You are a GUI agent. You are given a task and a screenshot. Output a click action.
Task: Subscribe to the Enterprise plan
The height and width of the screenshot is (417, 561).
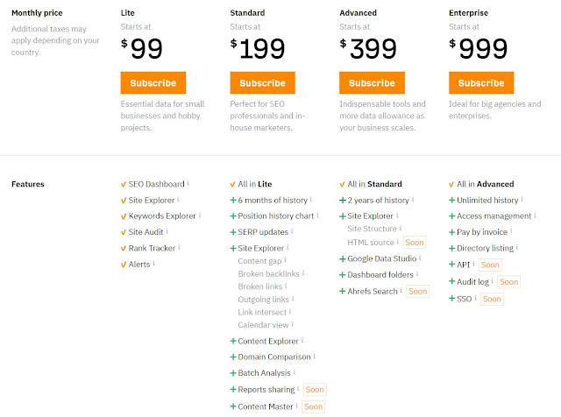481,82
